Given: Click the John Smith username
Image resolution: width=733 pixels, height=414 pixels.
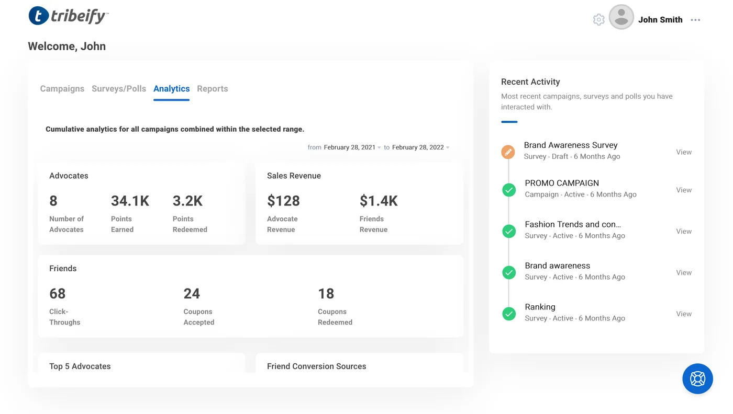Looking at the screenshot, I should (x=660, y=20).
